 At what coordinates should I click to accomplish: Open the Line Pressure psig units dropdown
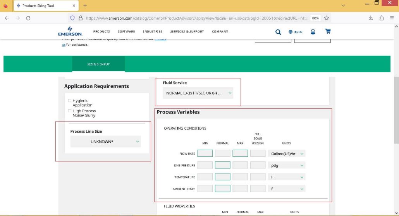(x=287, y=165)
